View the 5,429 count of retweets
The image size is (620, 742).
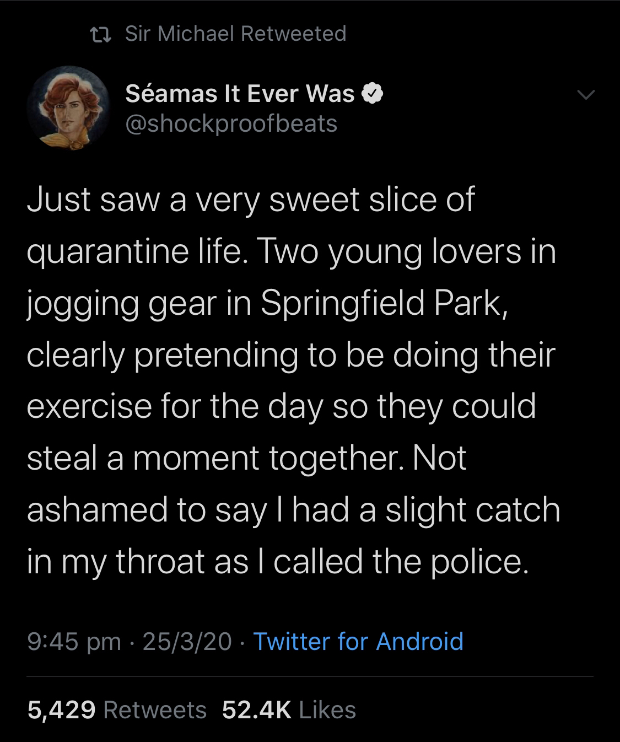coord(61,710)
